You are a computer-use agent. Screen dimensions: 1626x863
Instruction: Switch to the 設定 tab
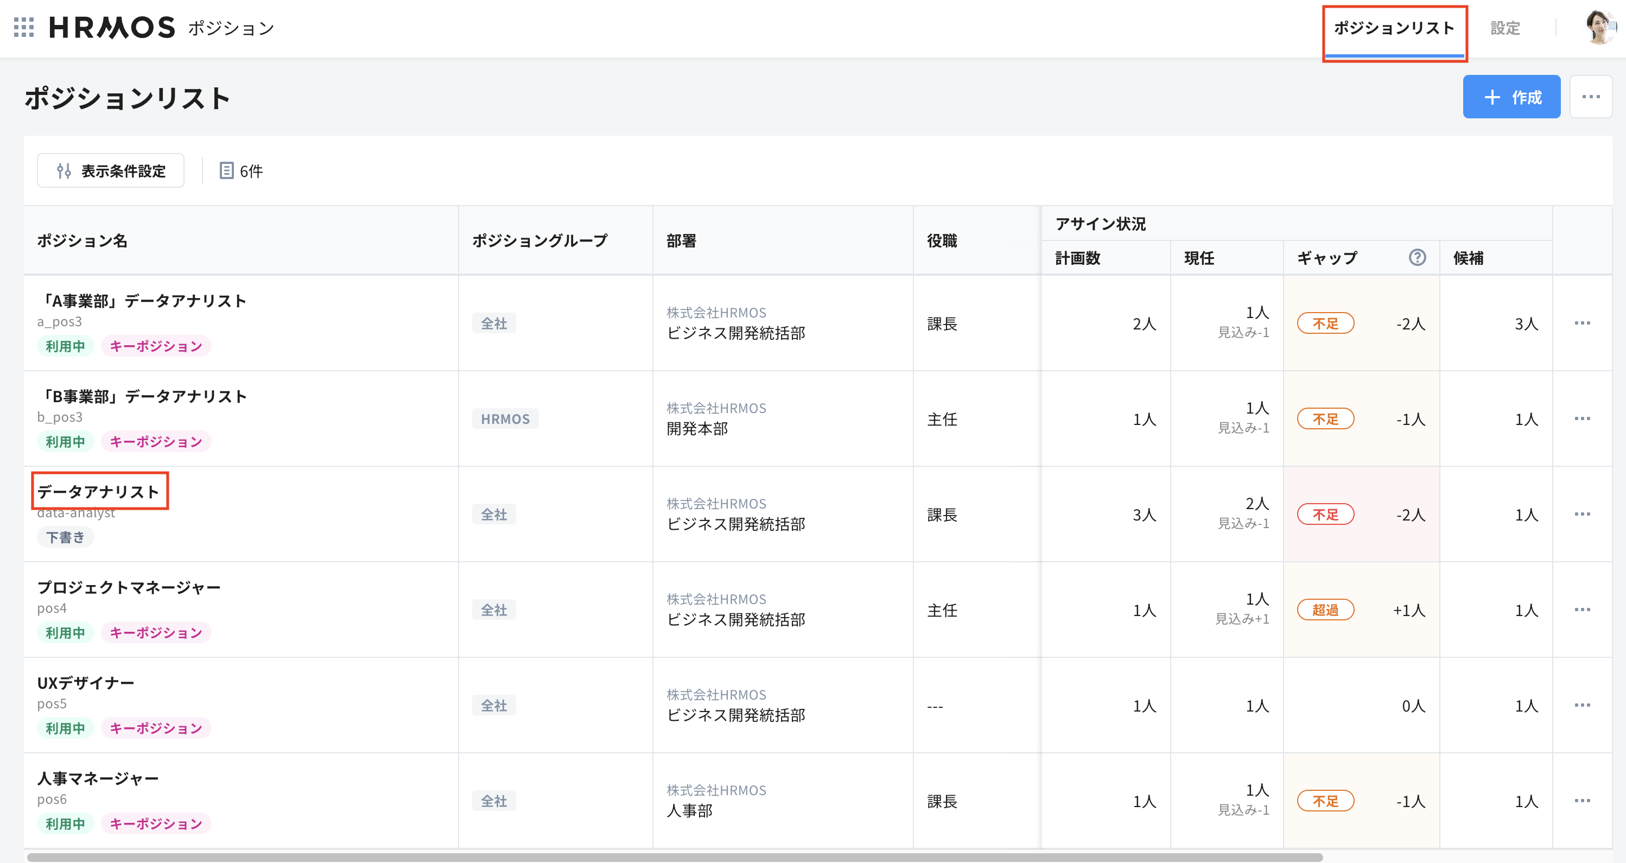pyautogui.click(x=1506, y=28)
